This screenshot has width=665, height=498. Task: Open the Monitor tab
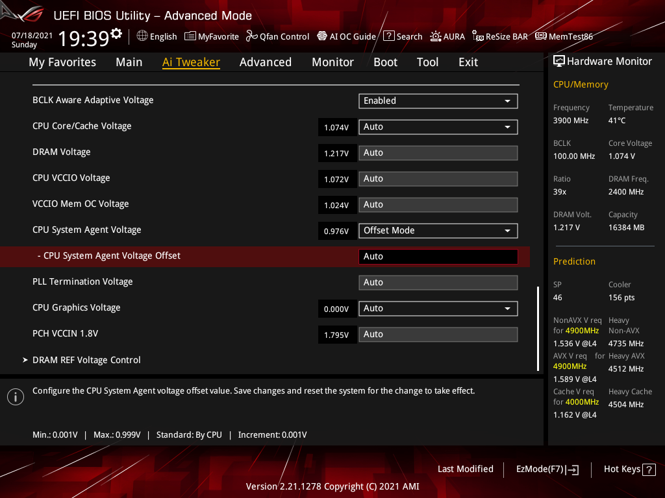coord(332,62)
